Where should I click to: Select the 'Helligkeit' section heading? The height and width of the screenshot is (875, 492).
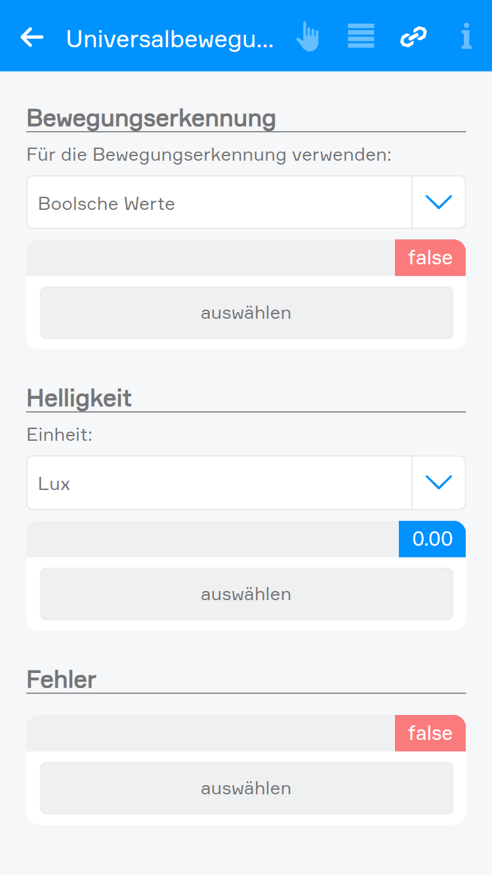(x=79, y=399)
